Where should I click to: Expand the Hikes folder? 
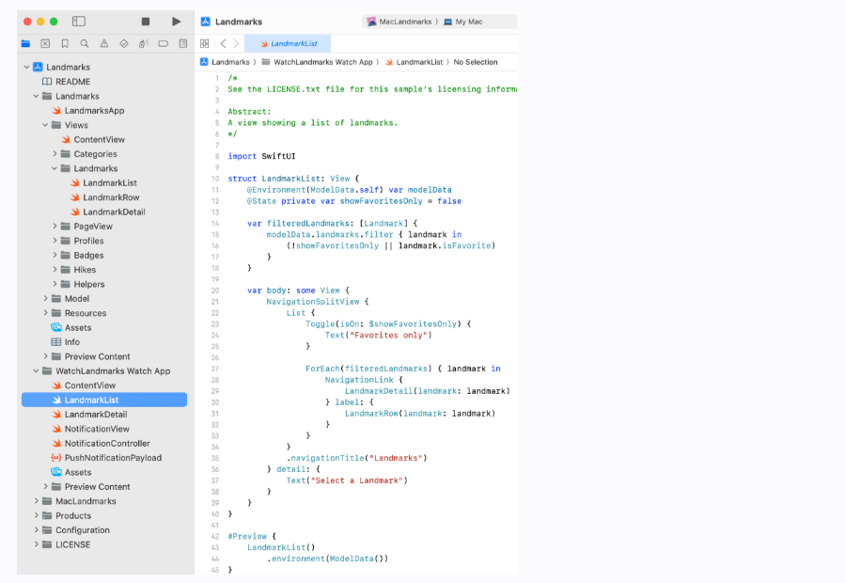(x=55, y=270)
